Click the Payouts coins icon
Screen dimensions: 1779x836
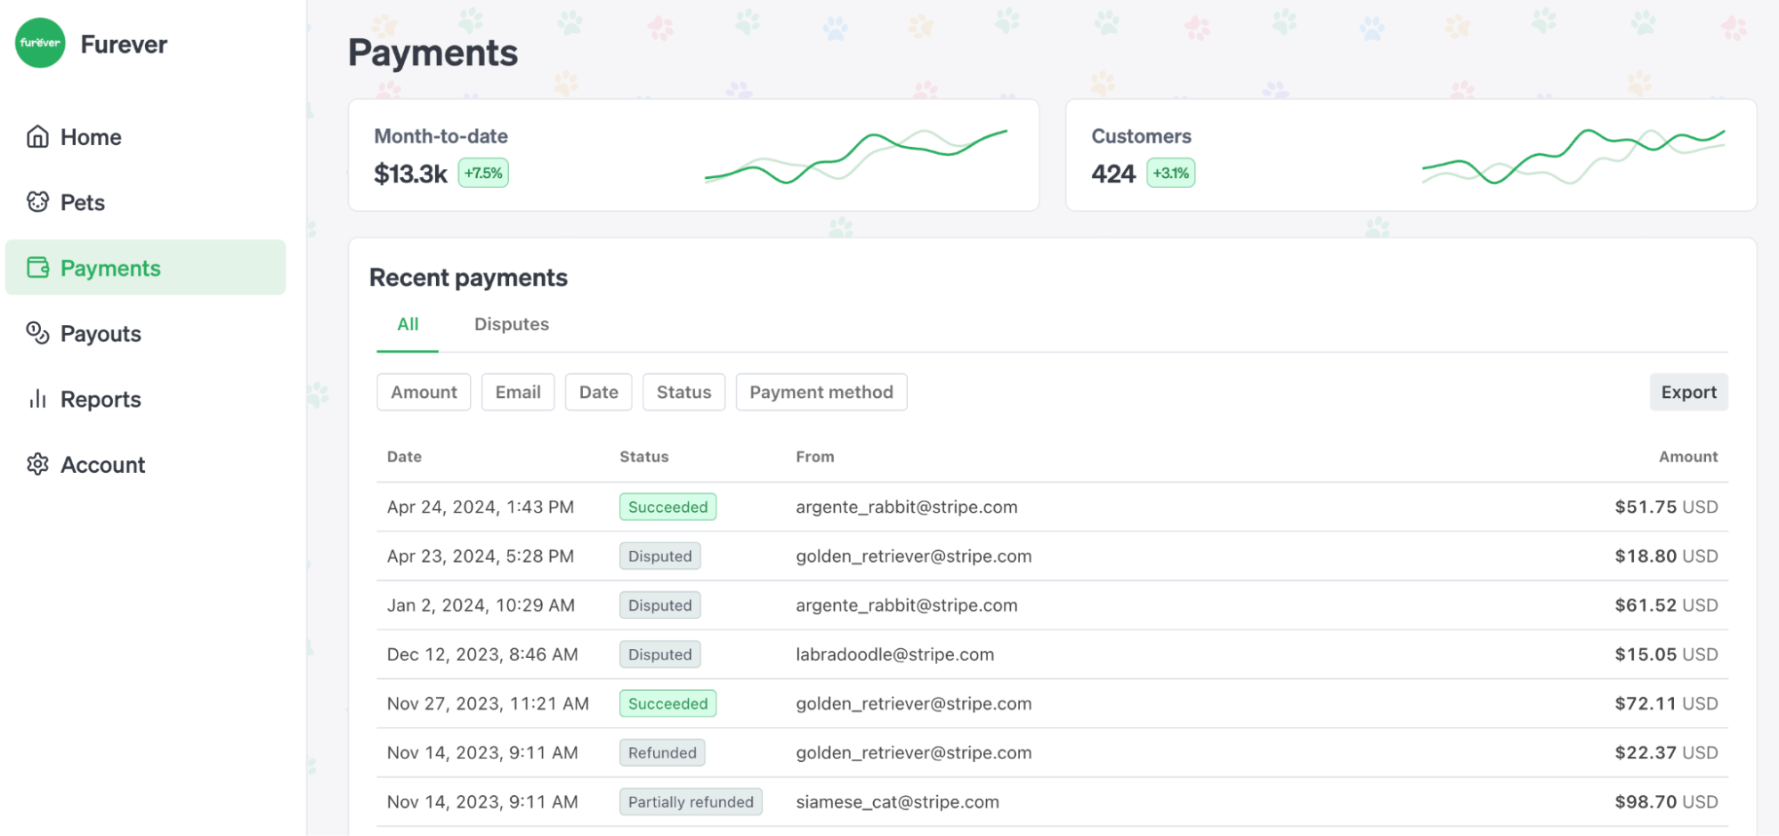tap(37, 333)
